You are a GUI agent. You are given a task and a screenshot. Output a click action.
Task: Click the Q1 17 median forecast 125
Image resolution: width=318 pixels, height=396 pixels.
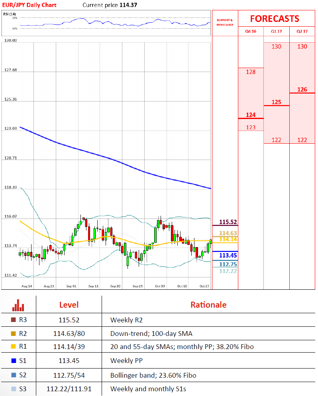click(276, 102)
